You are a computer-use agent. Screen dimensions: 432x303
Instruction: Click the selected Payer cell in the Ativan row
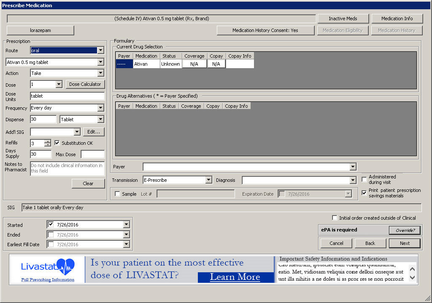[x=124, y=64]
